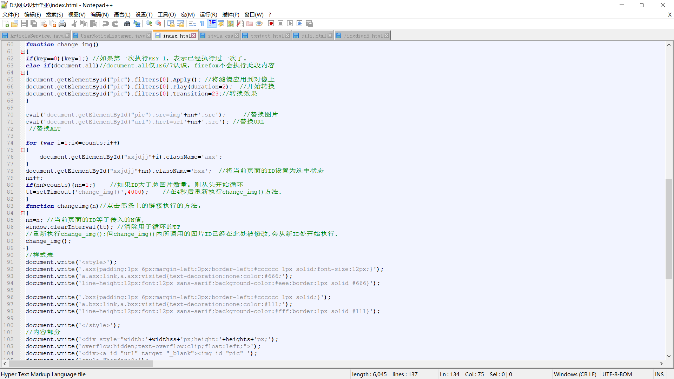This screenshot has height=379, width=674.
Task: Switch to the contact.html tab
Action: pyautogui.click(x=267, y=36)
